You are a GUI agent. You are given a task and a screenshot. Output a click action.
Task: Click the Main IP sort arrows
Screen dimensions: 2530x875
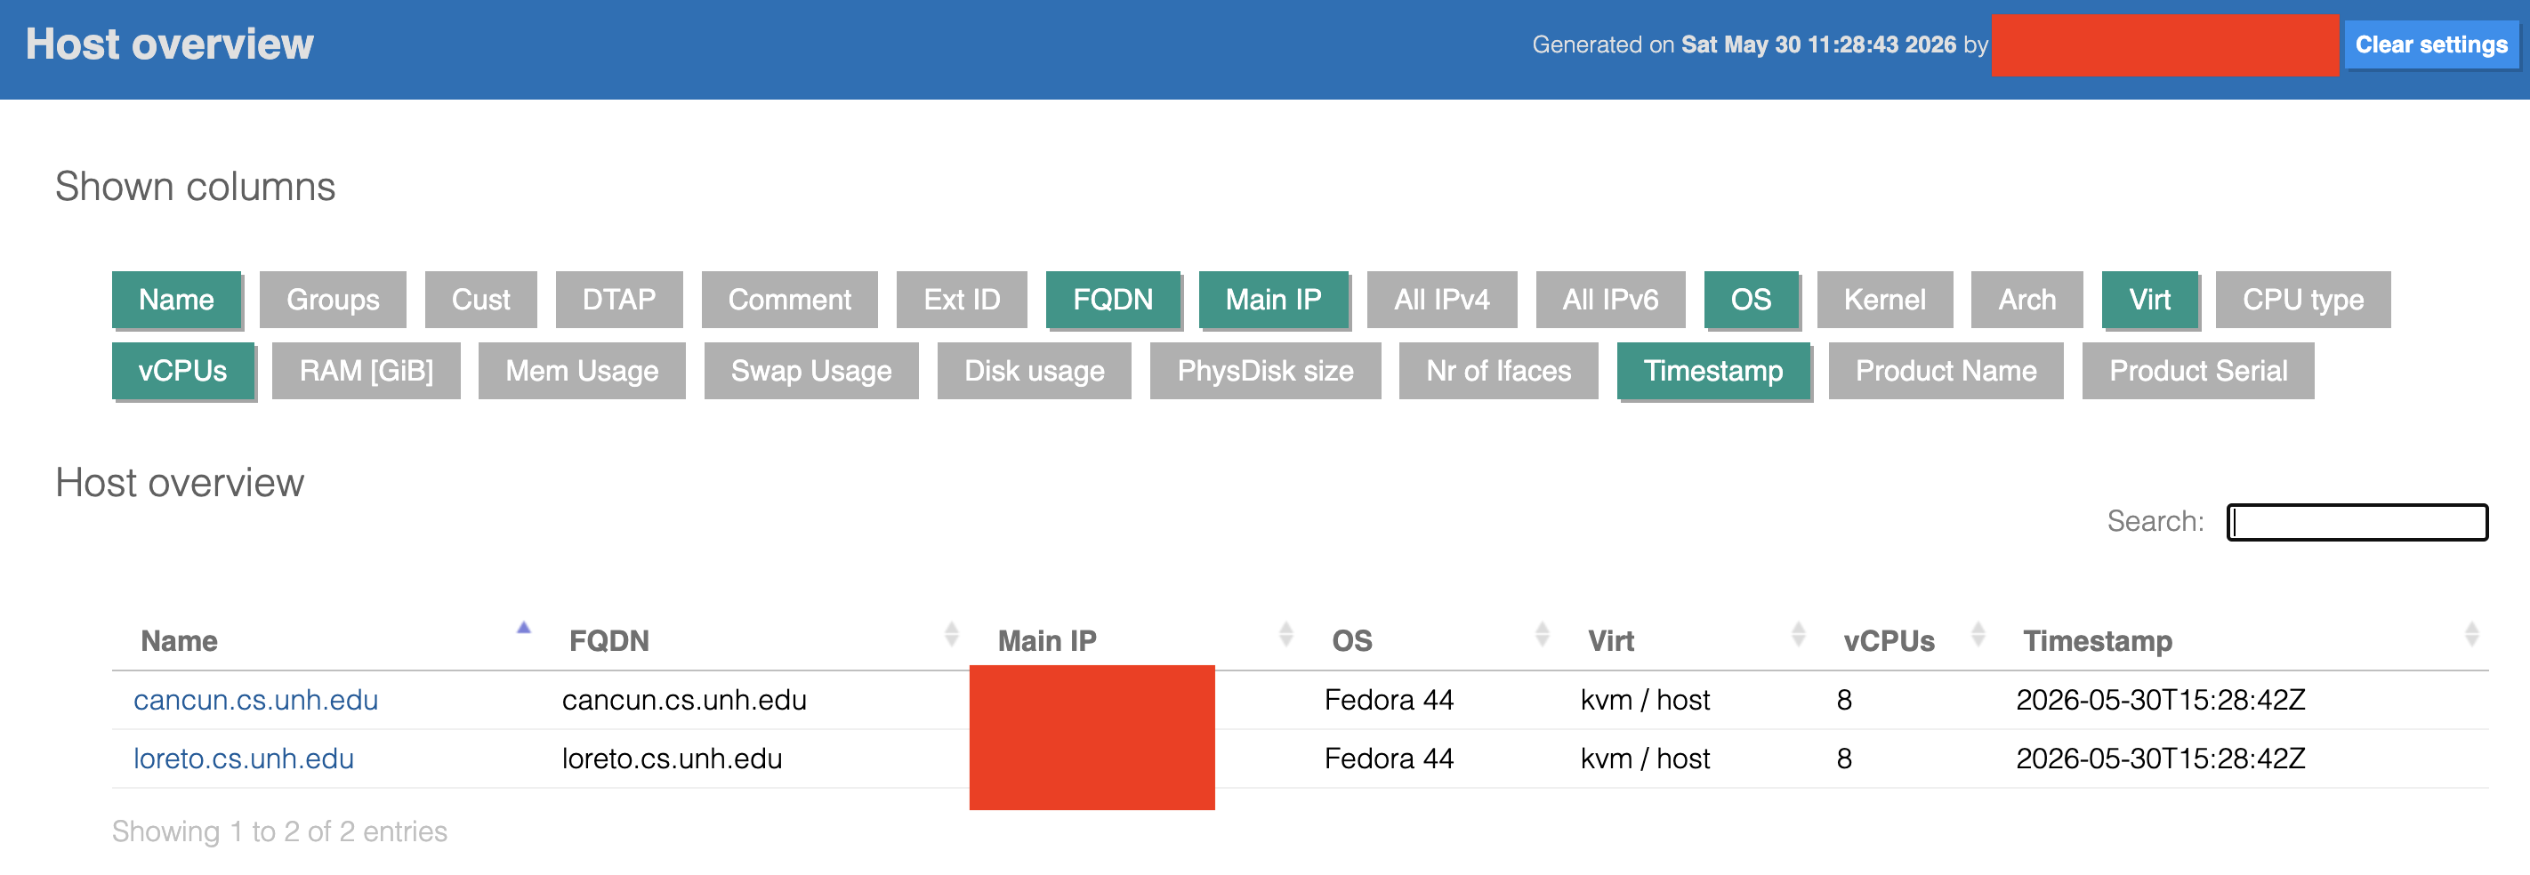1285,634
